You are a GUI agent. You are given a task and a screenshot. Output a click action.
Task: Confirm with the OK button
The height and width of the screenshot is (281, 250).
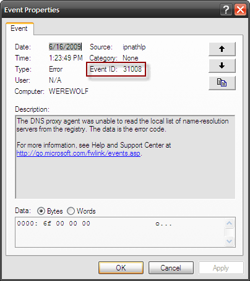coord(121,268)
